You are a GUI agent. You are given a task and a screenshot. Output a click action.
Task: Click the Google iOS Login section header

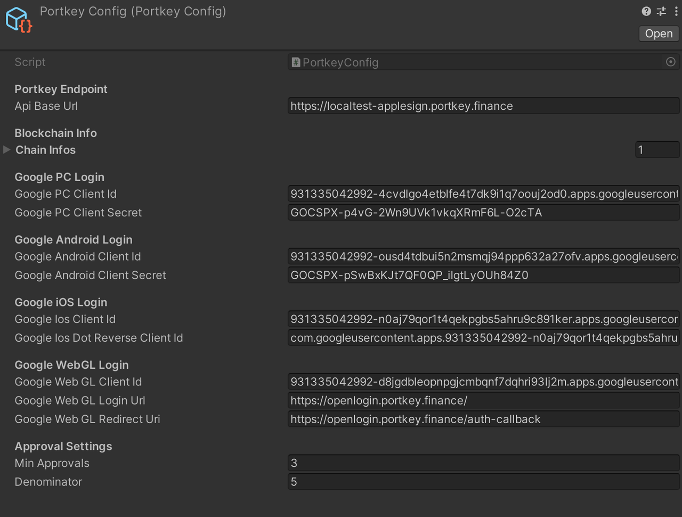click(61, 302)
